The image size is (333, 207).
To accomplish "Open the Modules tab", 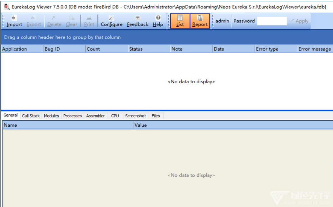I will pos(51,116).
